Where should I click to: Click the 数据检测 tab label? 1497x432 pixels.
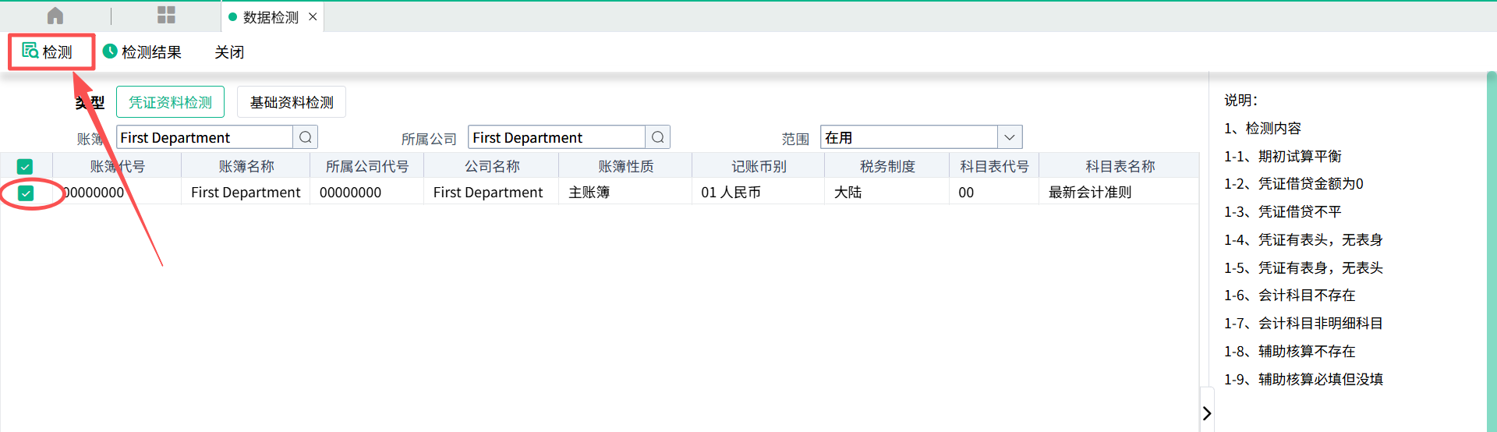270,17
